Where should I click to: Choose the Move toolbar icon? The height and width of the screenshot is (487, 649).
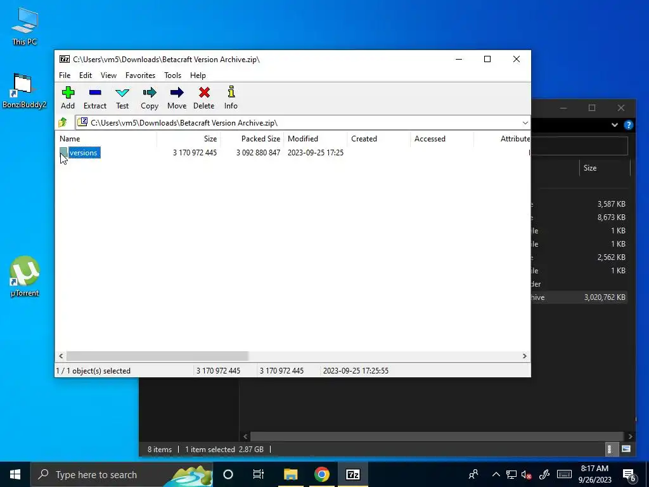click(177, 98)
